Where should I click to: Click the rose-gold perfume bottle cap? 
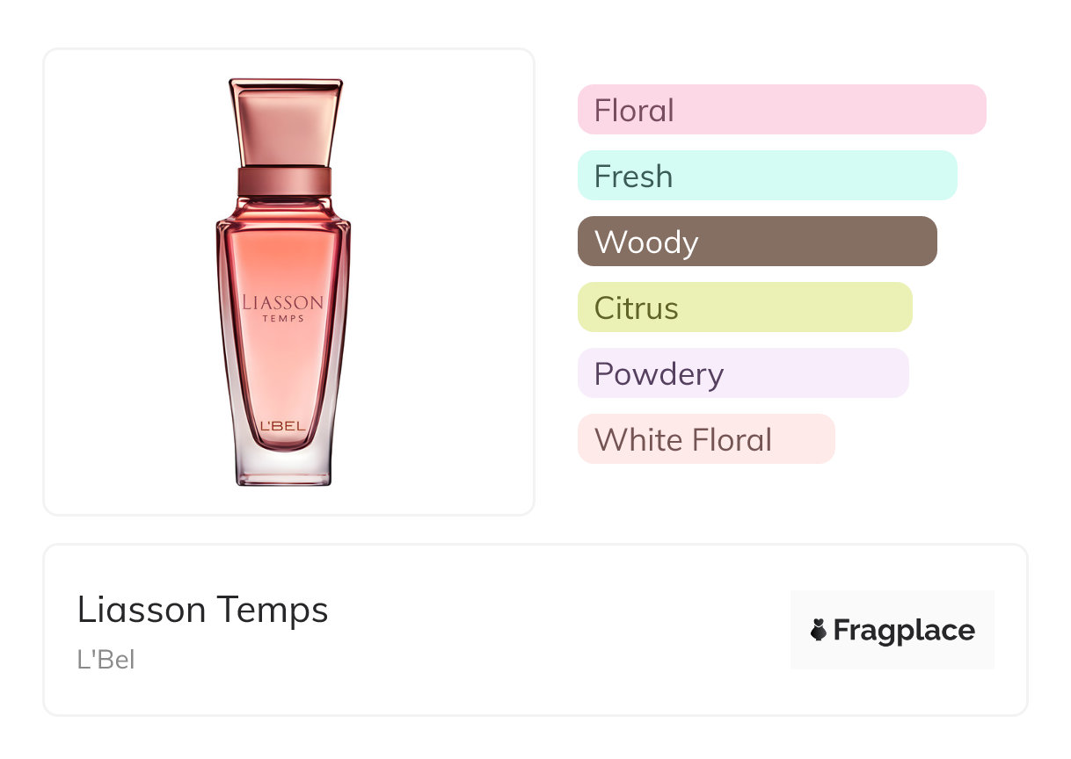(285, 121)
